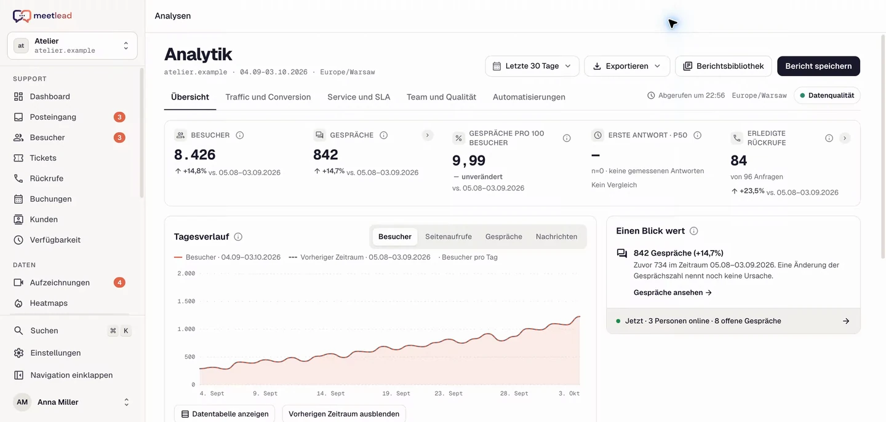Click the Jetzt 3 Personen online row
The image size is (886, 422).
(x=733, y=321)
